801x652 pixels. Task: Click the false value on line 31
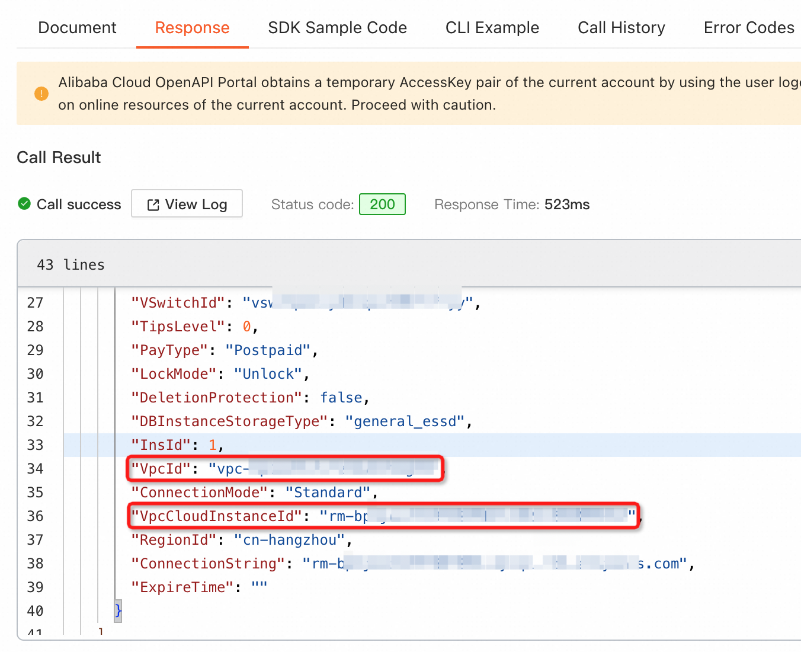(x=341, y=398)
